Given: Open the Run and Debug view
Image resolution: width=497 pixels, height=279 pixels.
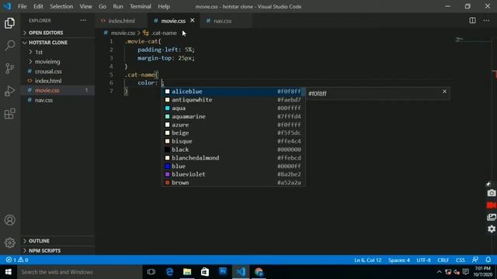Looking at the screenshot, I should tap(10, 91).
